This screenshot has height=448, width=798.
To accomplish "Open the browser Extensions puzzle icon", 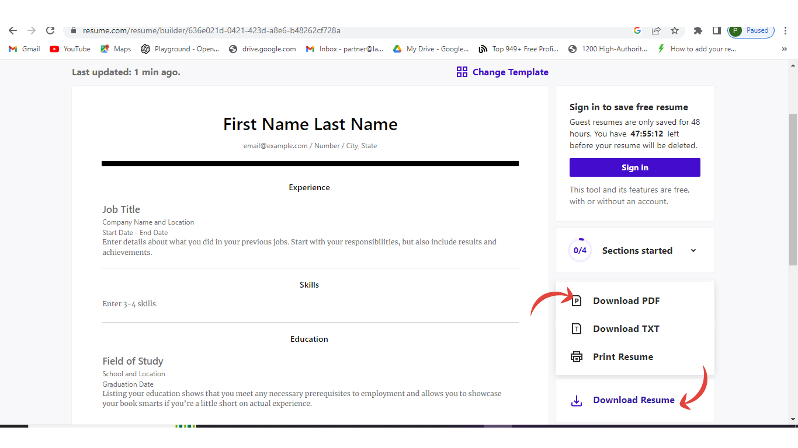I will tap(698, 30).
